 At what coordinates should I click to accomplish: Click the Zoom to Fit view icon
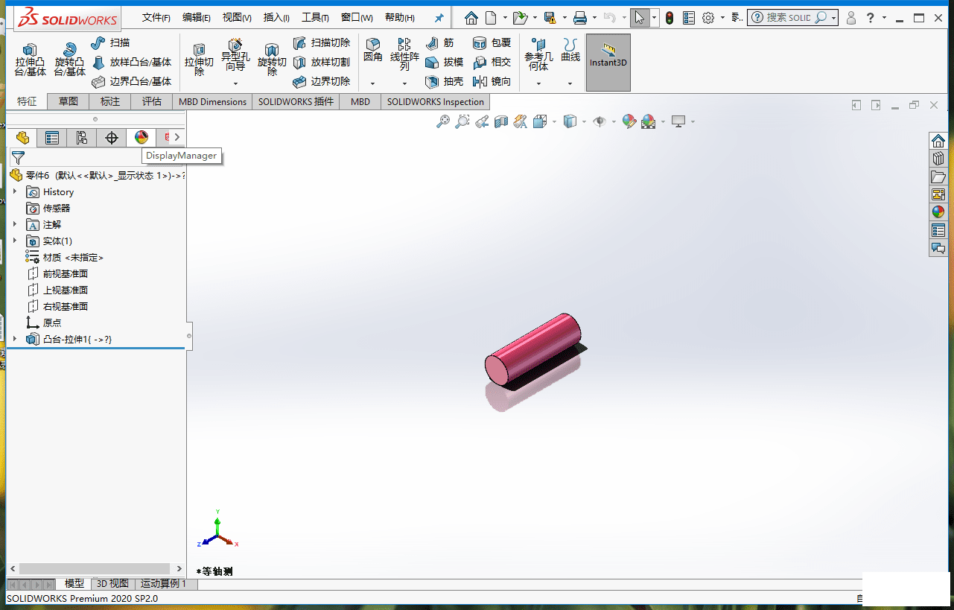tap(442, 121)
